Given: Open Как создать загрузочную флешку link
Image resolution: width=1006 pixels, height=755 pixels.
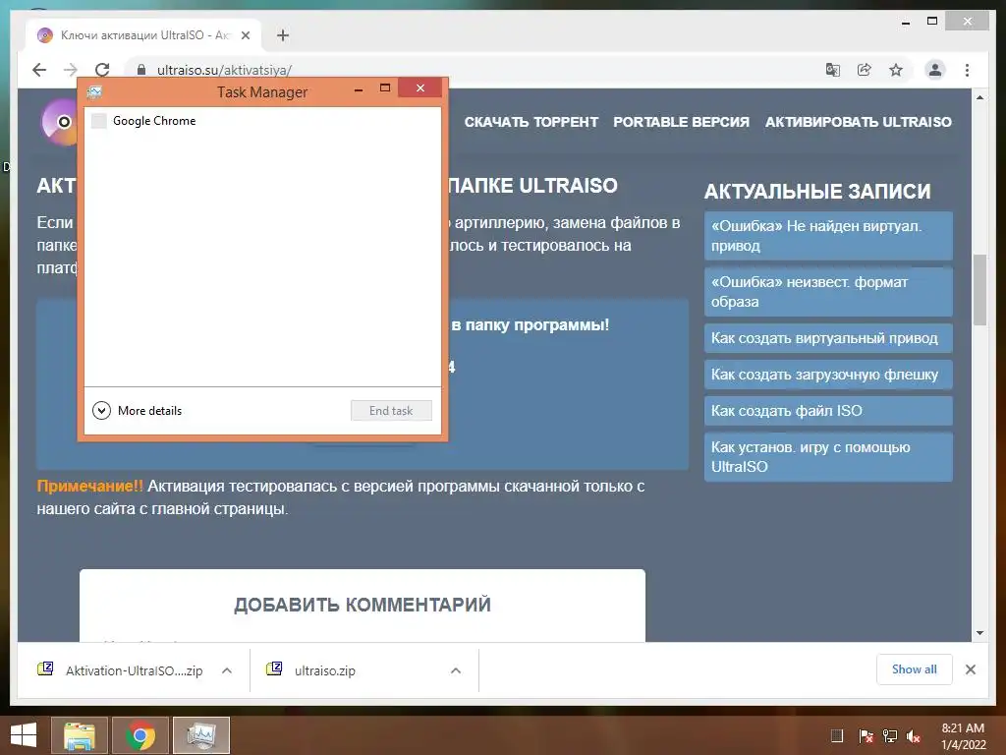Looking at the screenshot, I should [x=828, y=375].
